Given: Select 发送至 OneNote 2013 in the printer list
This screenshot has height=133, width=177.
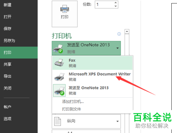Looking at the screenshot, I should click(x=92, y=90).
